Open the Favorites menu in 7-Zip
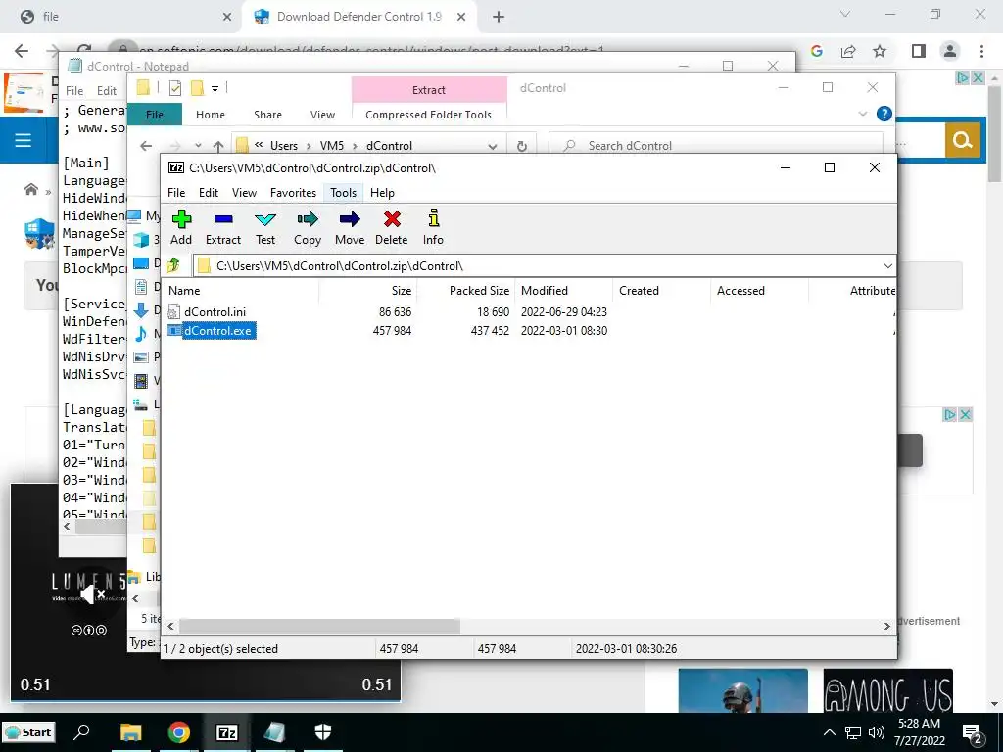The height and width of the screenshot is (752, 1003). pyautogui.click(x=293, y=193)
